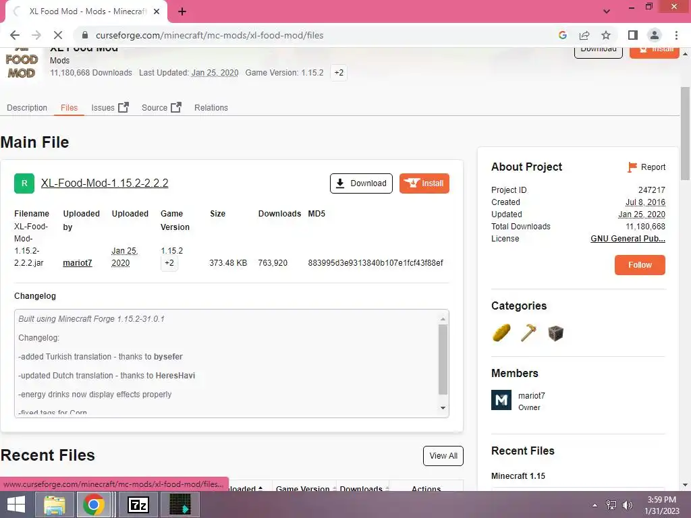
Task: Open Chrome from taskbar
Action: coord(93,505)
